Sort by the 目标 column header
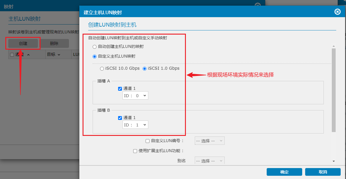 [x=53, y=55]
